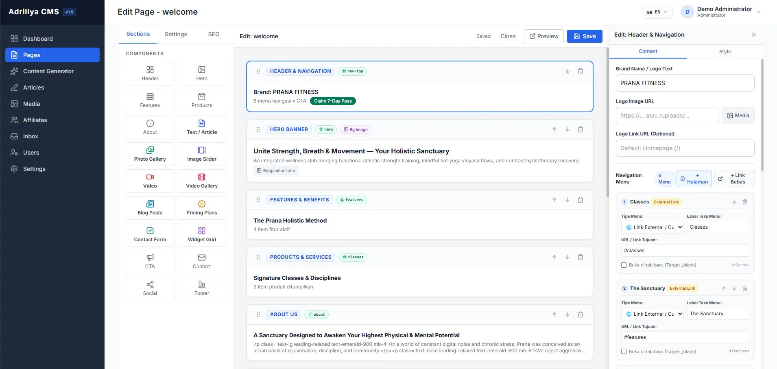The image size is (777, 369).
Task: Add the Contact Form component
Action: [150, 235]
